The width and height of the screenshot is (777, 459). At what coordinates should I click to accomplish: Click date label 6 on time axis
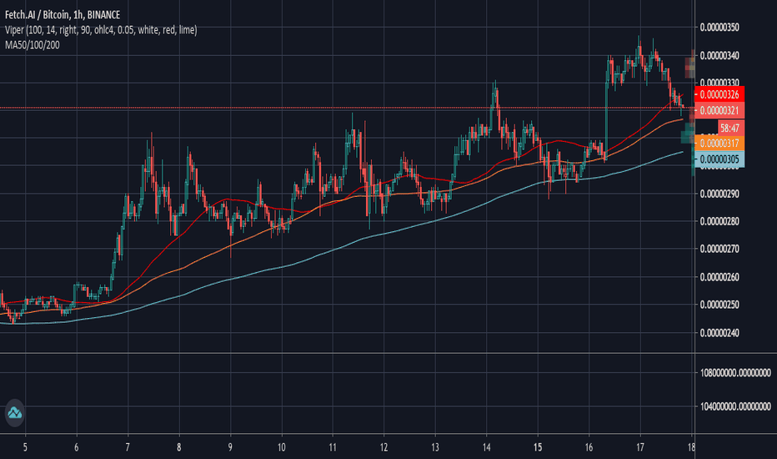pyautogui.click(x=77, y=447)
